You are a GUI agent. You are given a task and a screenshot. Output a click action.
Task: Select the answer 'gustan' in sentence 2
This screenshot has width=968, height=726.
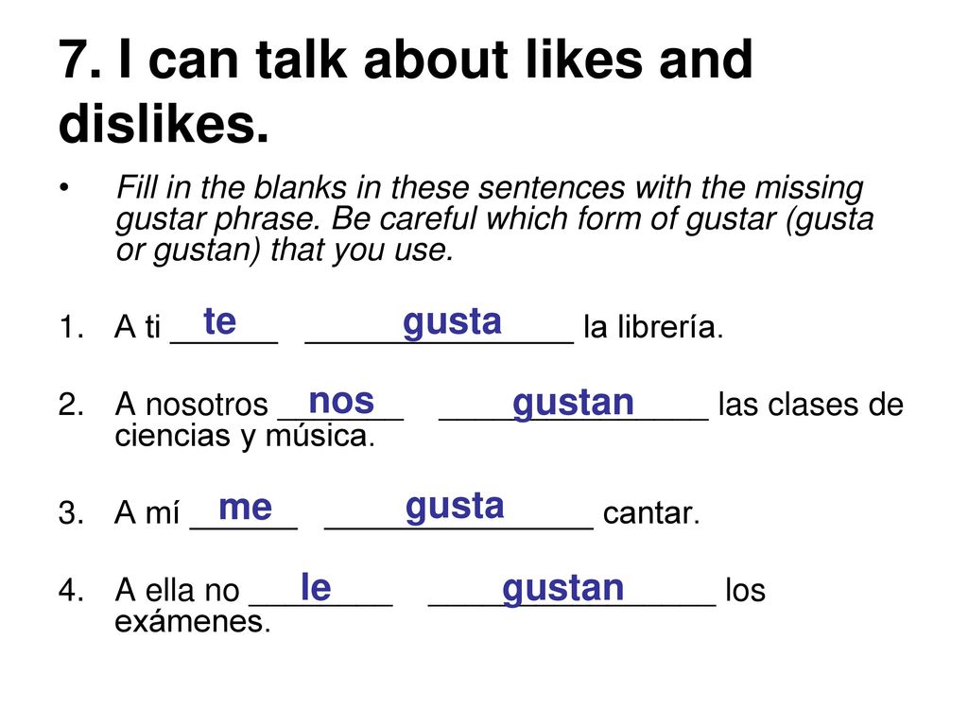point(573,404)
